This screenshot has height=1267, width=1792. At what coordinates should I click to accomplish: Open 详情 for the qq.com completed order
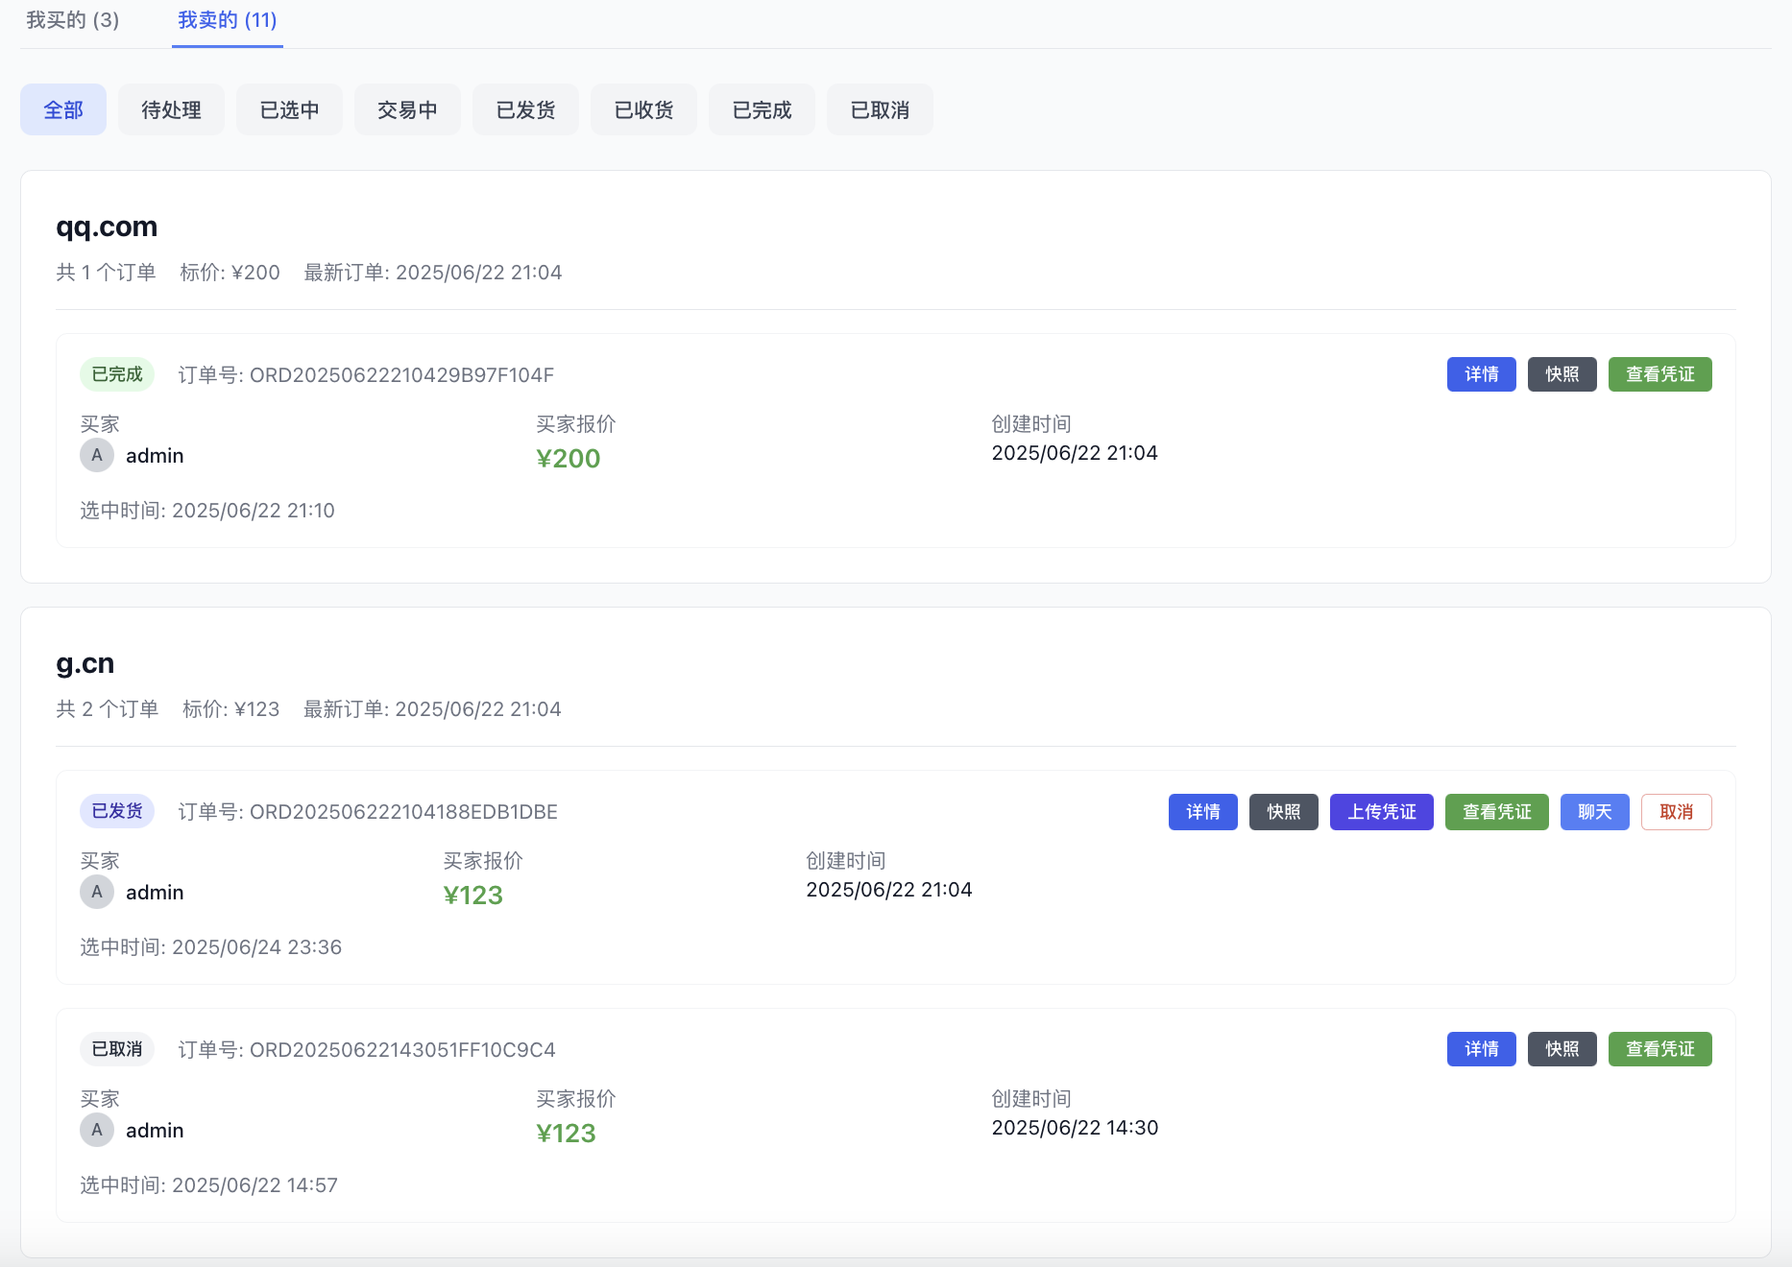click(x=1481, y=374)
